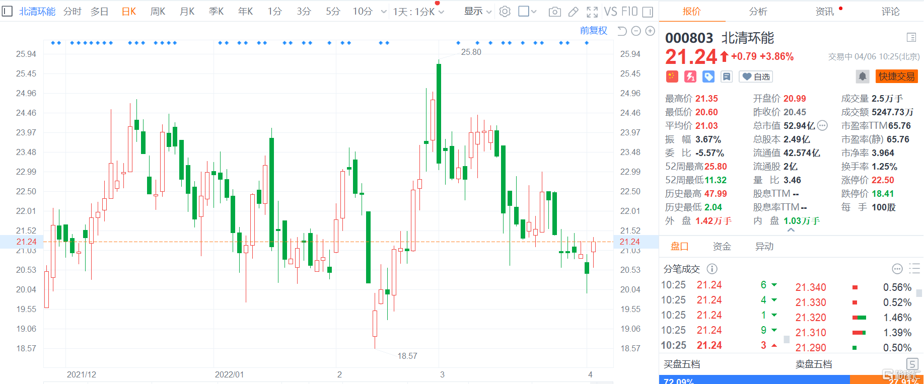Expand the 显示 dropdown
The height and width of the screenshot is (384, 924).
(477, 12)
